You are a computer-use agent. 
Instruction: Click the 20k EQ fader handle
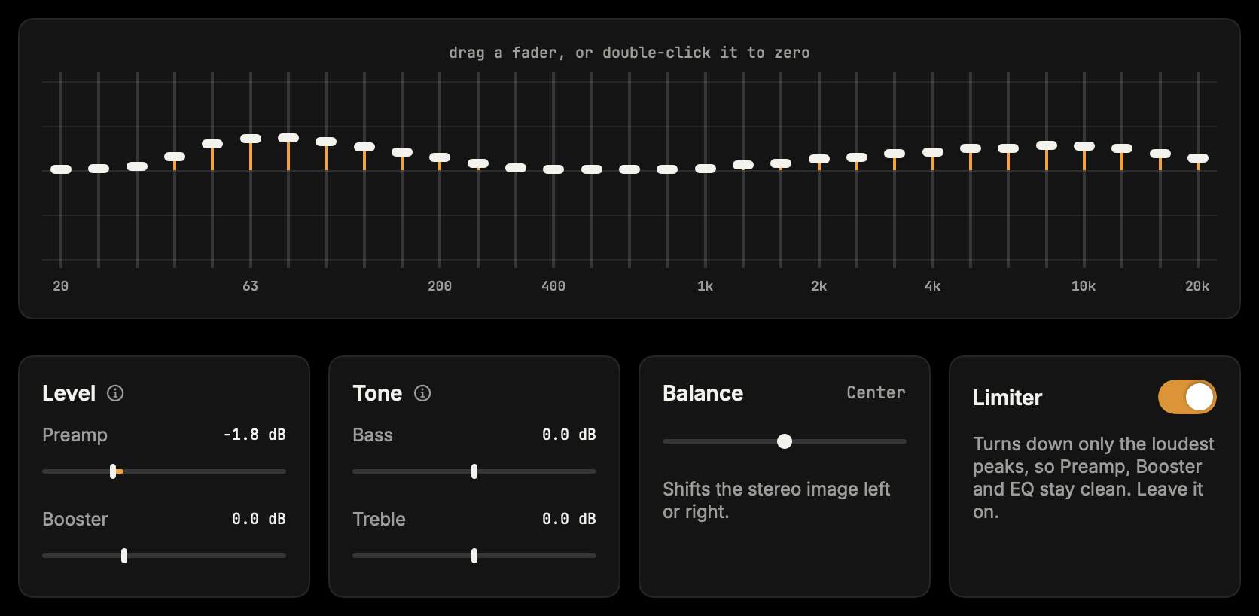[x=1198, y=158]
